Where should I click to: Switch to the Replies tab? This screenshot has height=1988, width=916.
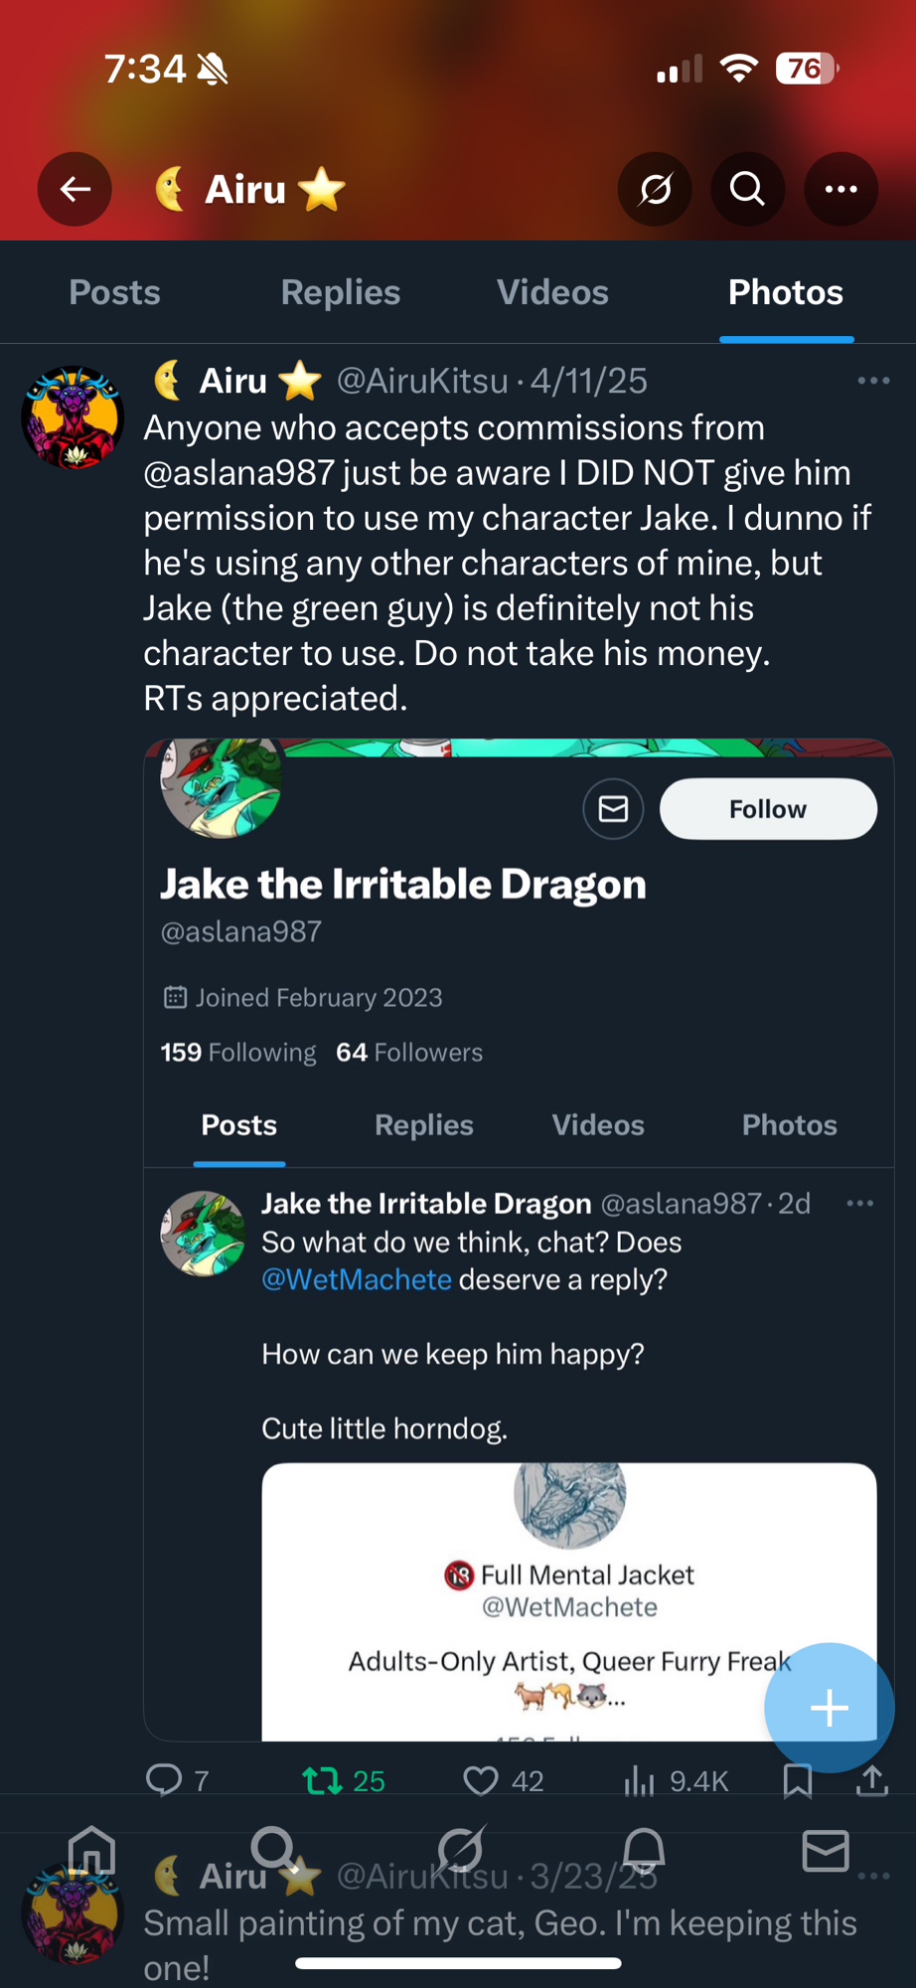340,292
